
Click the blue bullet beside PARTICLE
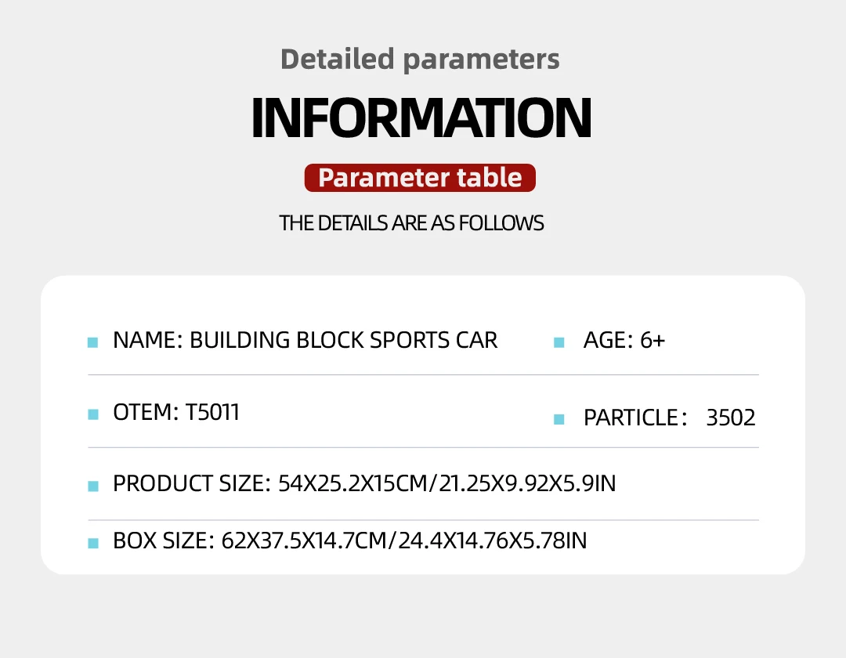click(x=559, y=419)
